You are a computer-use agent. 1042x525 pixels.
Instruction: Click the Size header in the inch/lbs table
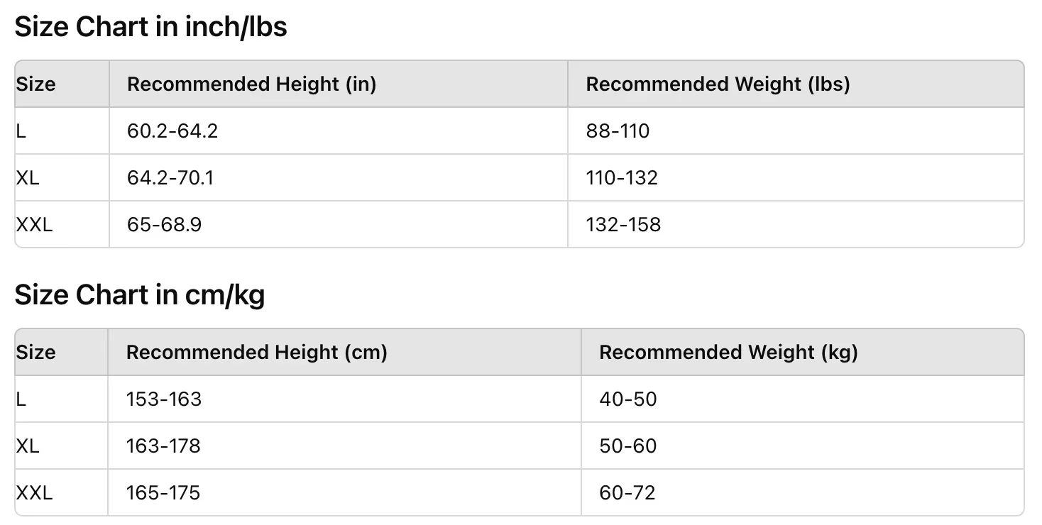[35, 84]
